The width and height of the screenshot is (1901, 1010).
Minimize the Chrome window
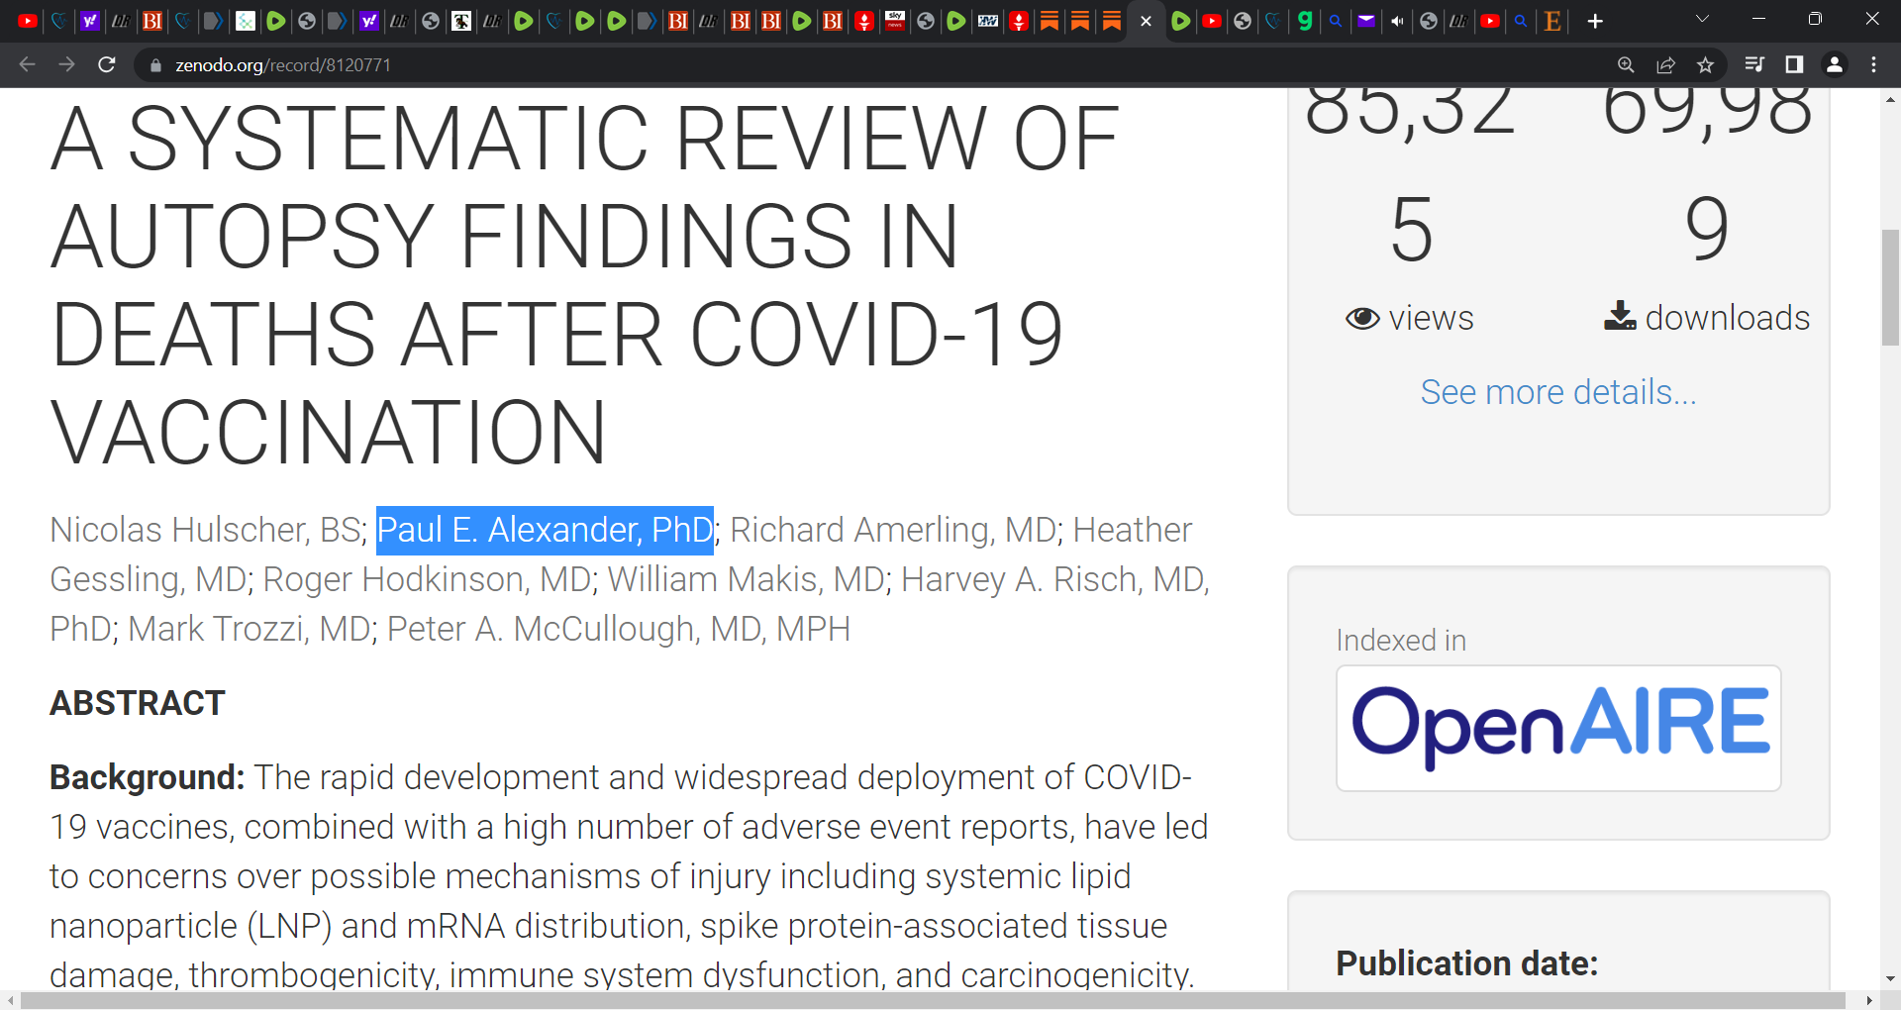pos(1758,19)
